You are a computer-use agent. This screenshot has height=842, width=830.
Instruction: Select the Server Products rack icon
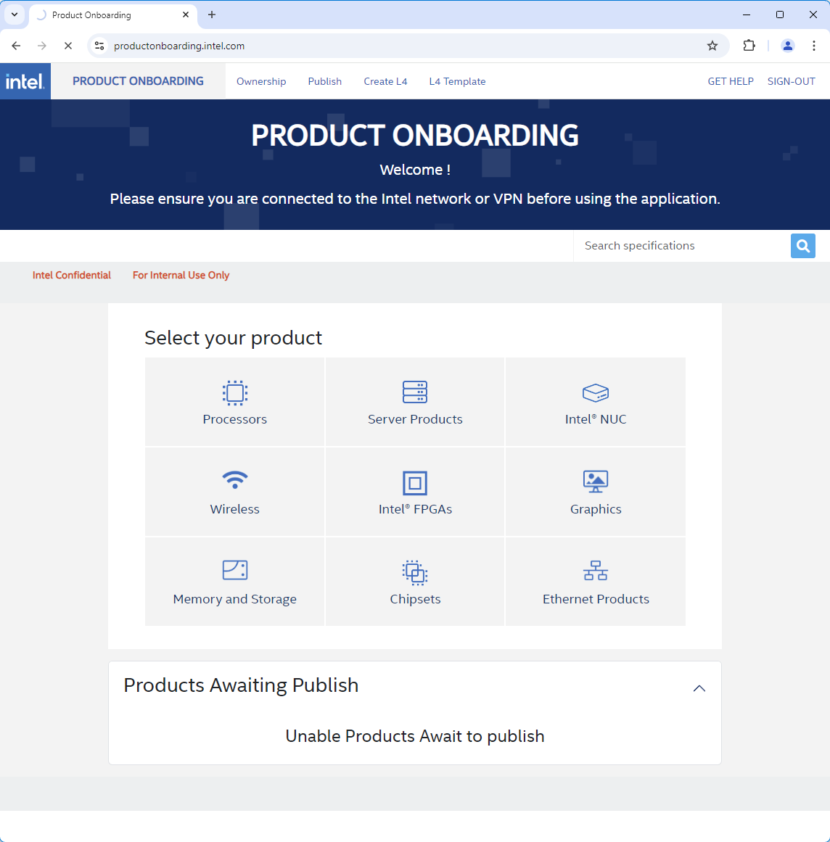point(415,392)
